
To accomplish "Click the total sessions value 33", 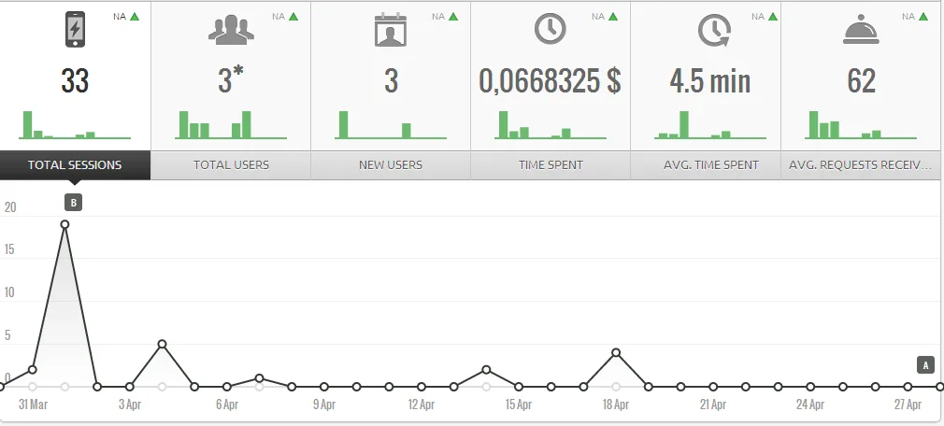I will click(x=75, y=80).
